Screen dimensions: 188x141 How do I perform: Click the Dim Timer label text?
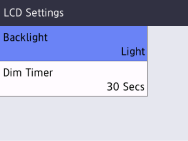(x=28, y=72)
